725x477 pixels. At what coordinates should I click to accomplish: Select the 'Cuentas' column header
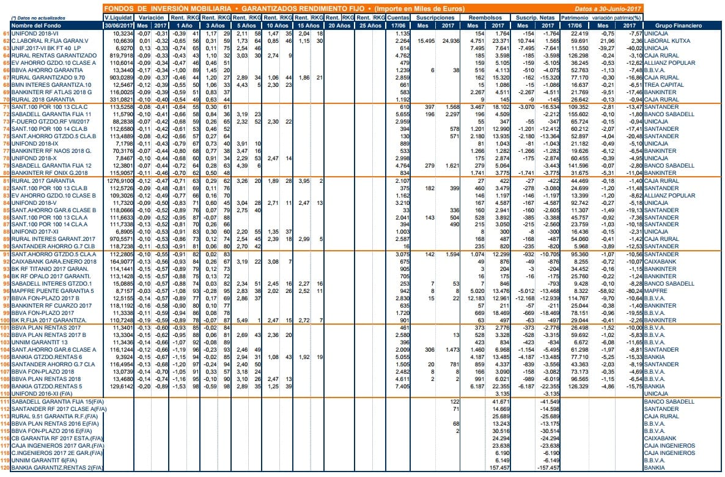(398, 18)
